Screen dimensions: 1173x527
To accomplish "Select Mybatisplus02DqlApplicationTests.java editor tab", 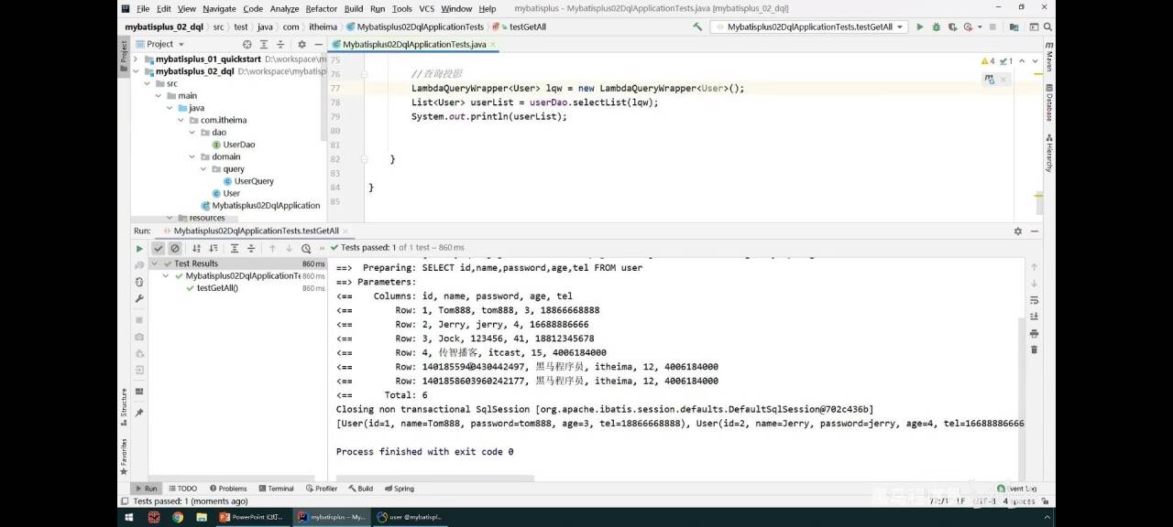I will click(414, 44).
